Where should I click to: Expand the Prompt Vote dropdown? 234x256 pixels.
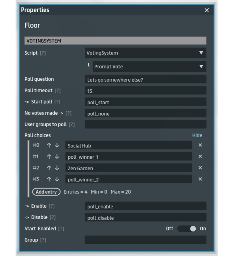pos(149,67)
